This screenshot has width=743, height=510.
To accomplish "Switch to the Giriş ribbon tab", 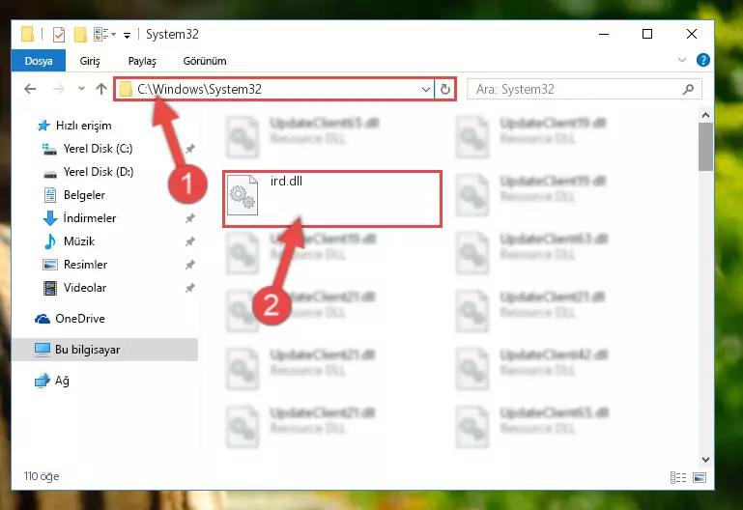I will (x=90, y=61).
